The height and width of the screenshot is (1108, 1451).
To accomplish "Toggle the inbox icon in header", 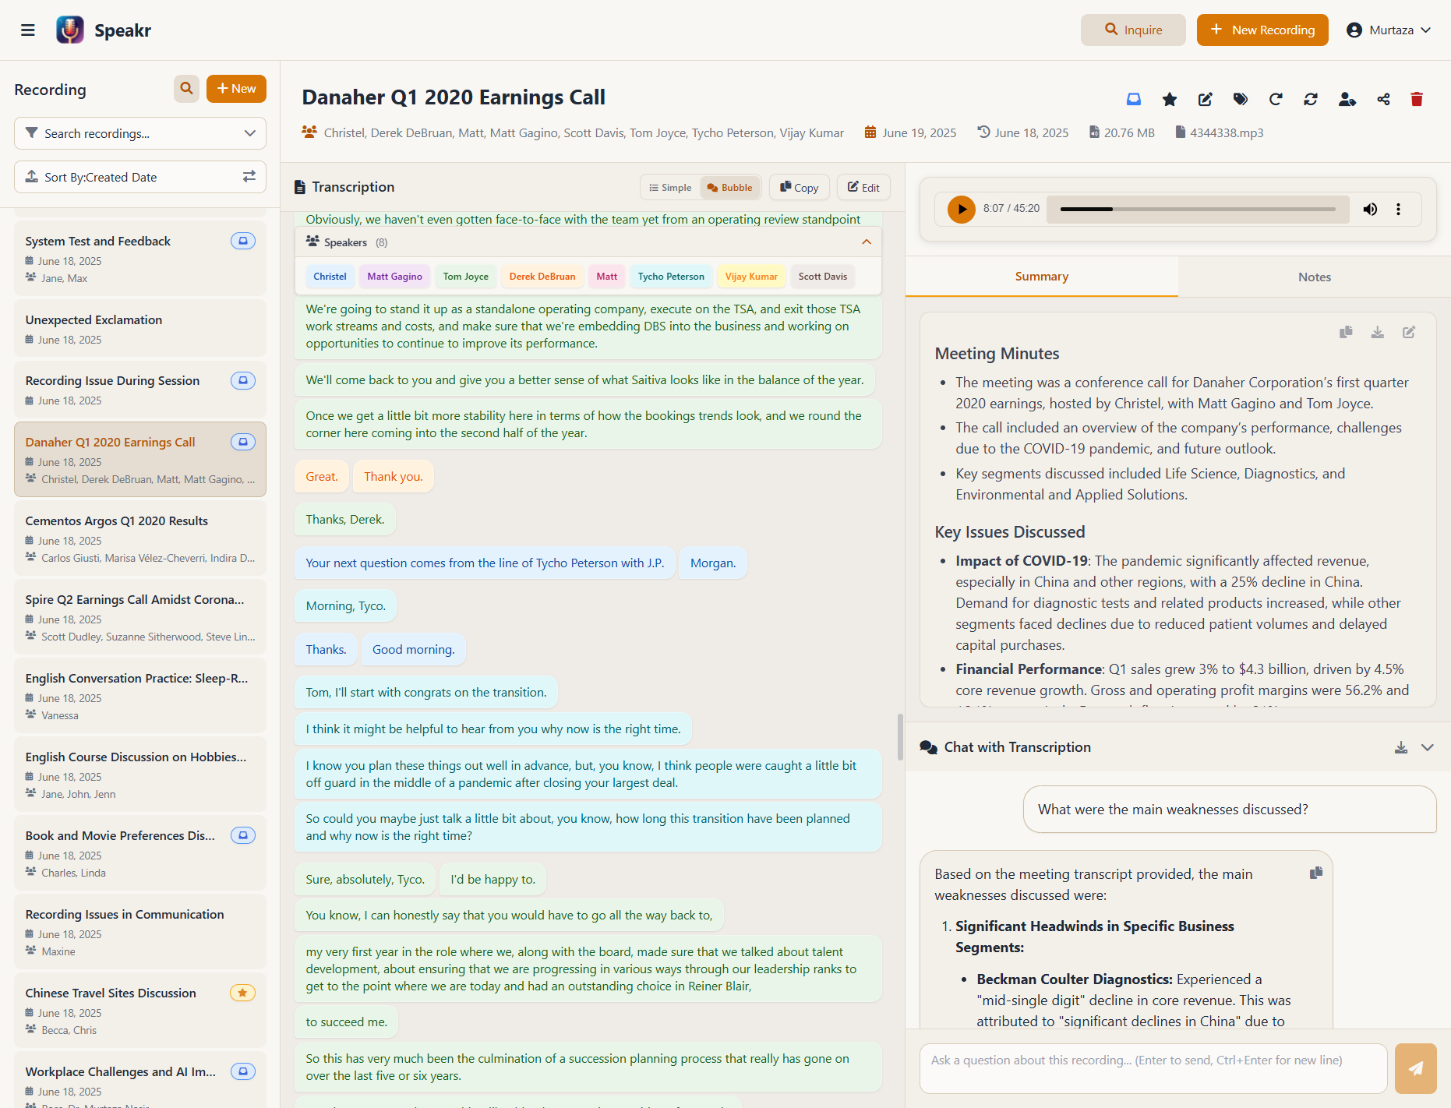I will click(1134, 99).
